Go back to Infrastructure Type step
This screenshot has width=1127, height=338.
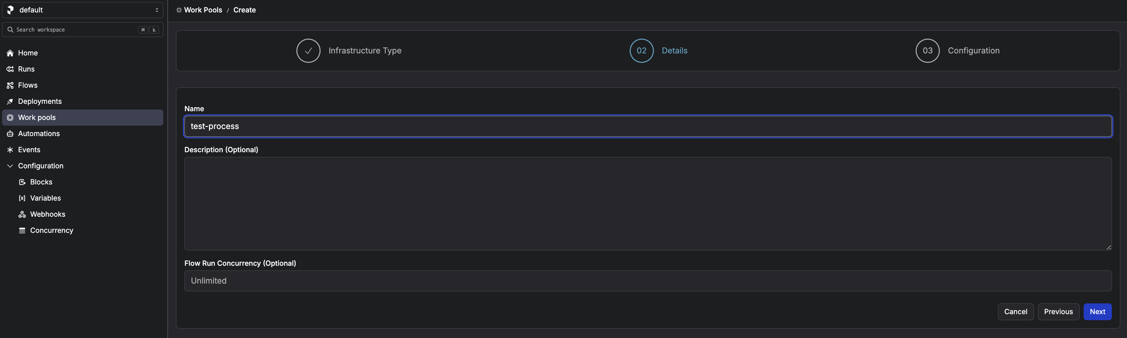click(x=349, y=51)
